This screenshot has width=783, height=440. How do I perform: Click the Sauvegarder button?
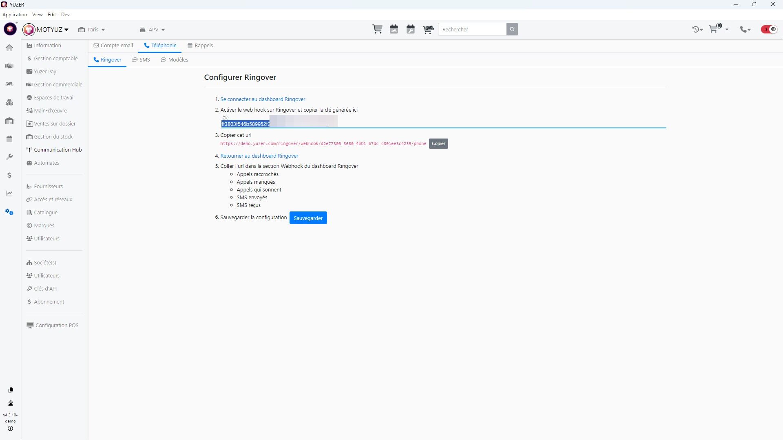[308, 218]
